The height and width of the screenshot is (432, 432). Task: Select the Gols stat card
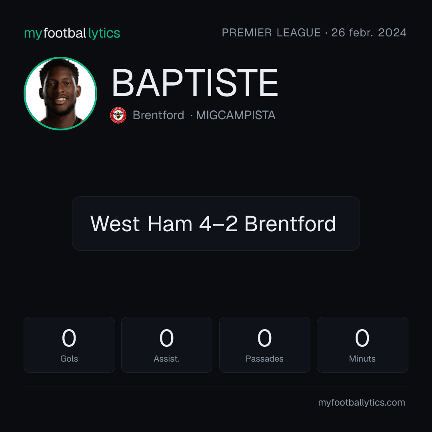[x=69, y=345]
